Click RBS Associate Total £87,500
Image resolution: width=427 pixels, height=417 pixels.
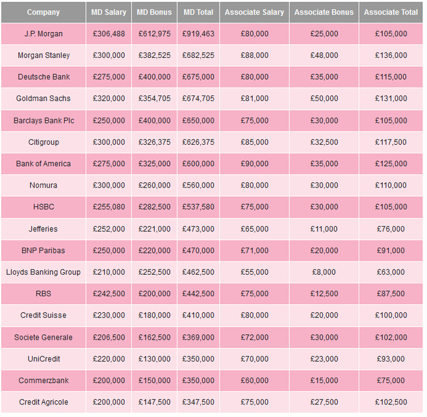[x=391, y=294]
